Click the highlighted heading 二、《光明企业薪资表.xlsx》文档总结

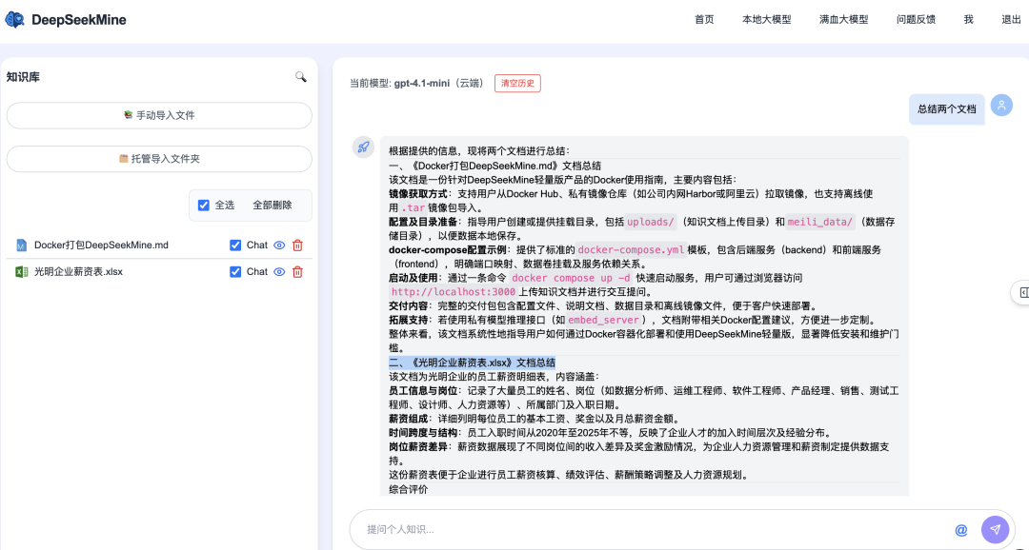(473, 363)
